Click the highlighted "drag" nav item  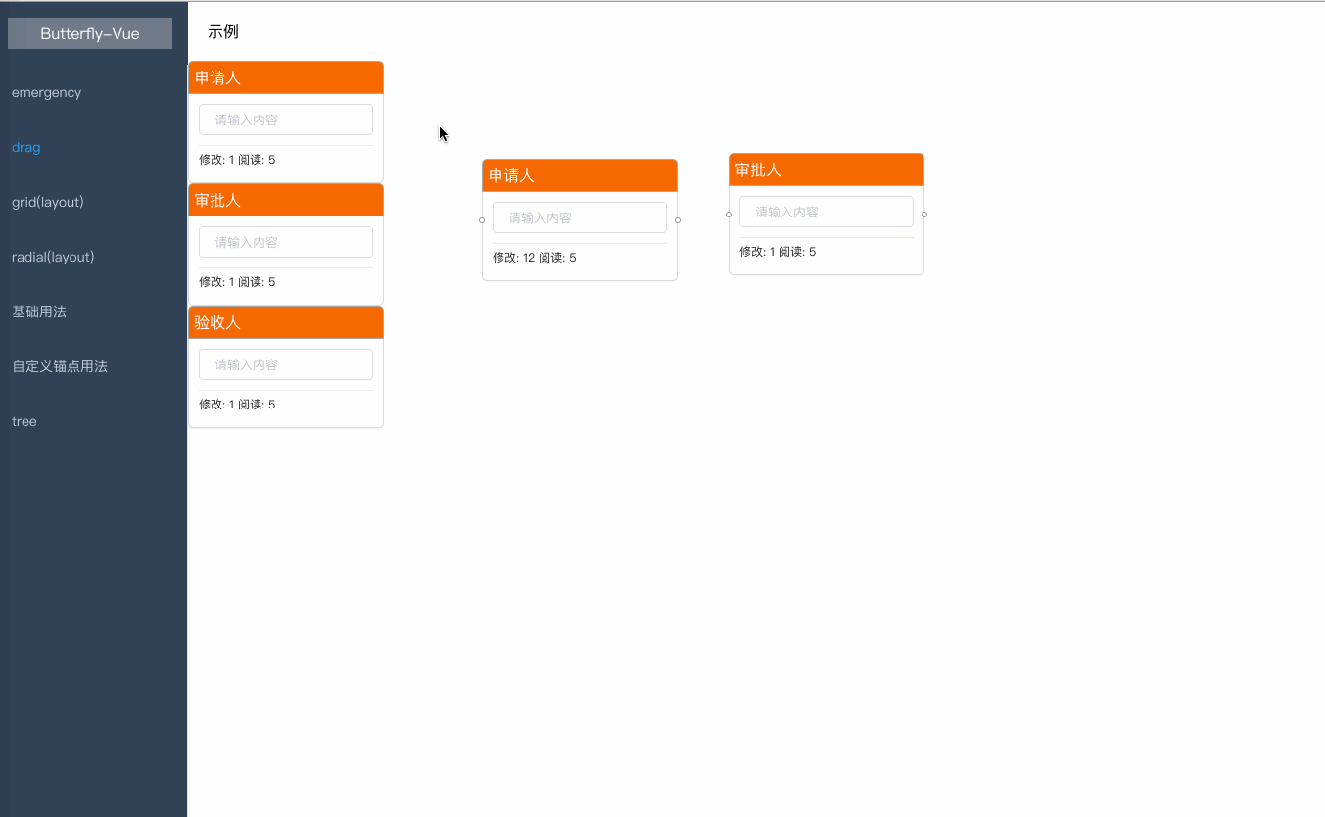click(25, 147)
